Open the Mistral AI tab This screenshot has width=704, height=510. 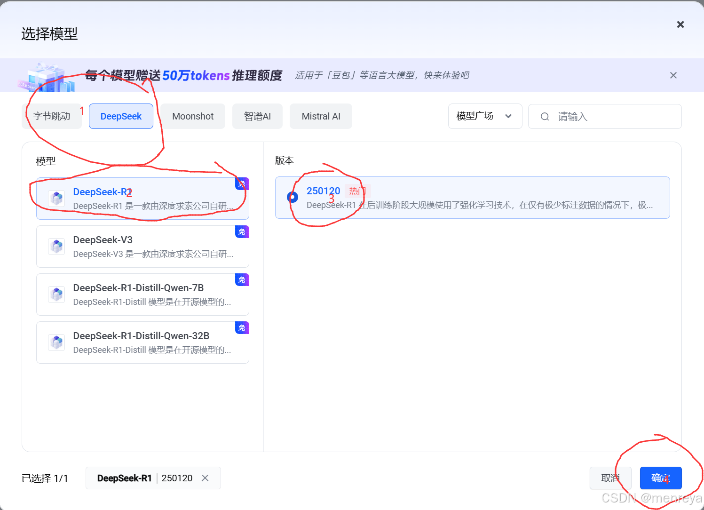[321, 116]
